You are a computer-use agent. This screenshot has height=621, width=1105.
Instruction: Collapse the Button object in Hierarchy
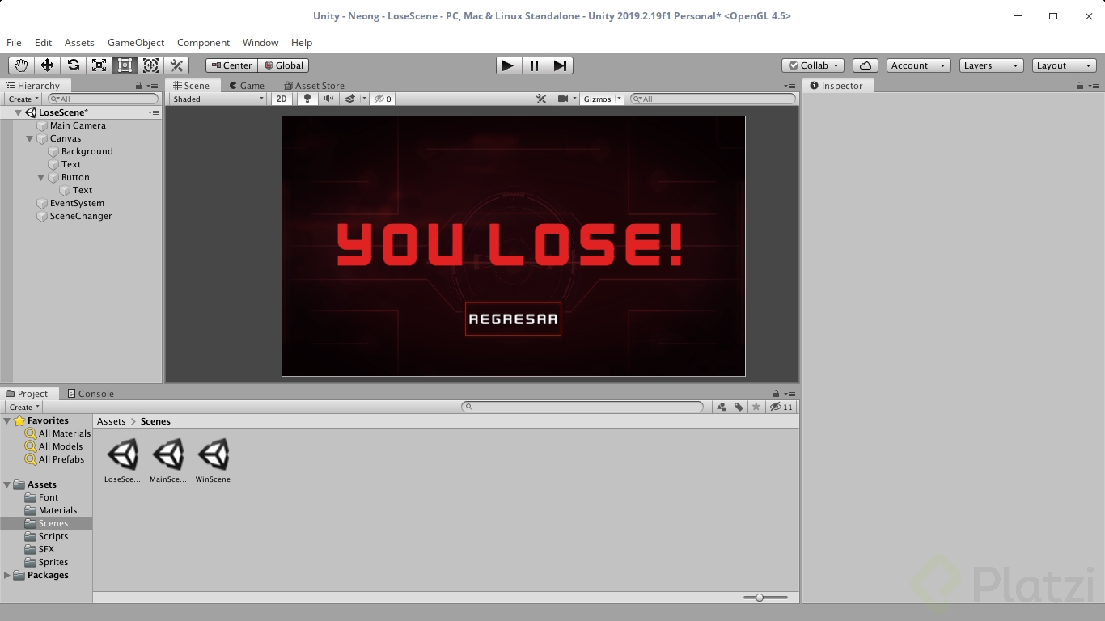point(41,178)
